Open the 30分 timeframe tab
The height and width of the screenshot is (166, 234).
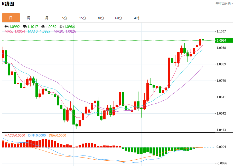(x=101, y=18)
